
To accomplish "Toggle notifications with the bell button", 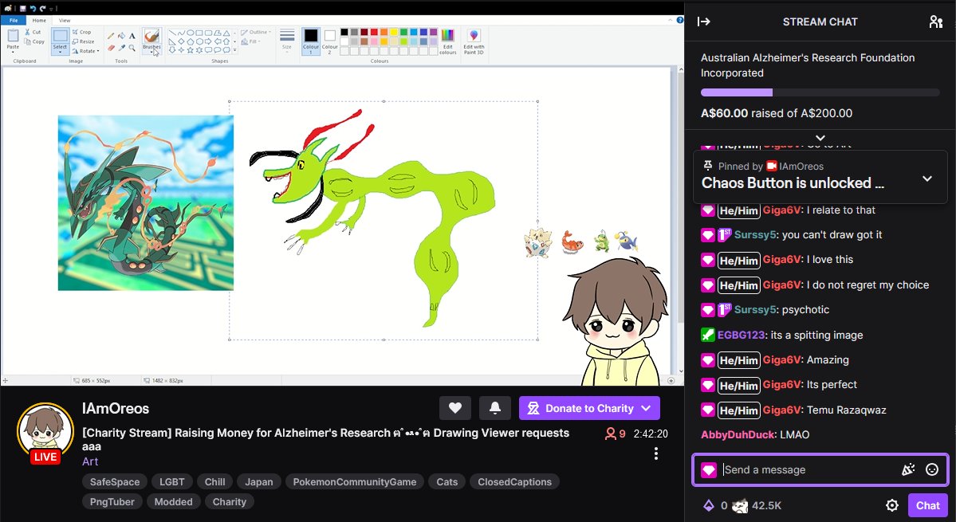I will (x=495, y=408).
